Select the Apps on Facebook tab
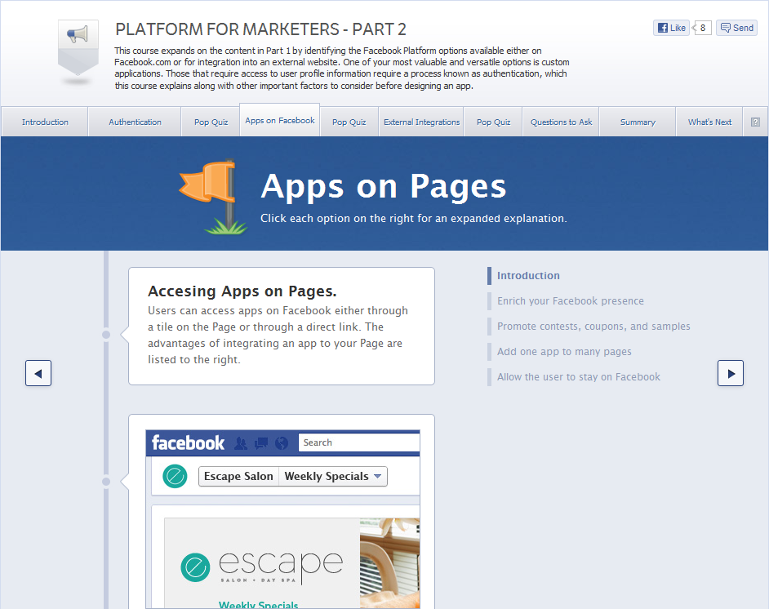 pyautogui.click(x=280, y=120)
